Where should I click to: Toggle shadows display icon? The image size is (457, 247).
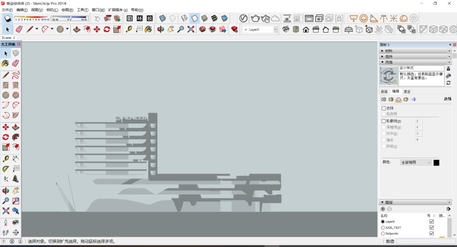point(8,18)
